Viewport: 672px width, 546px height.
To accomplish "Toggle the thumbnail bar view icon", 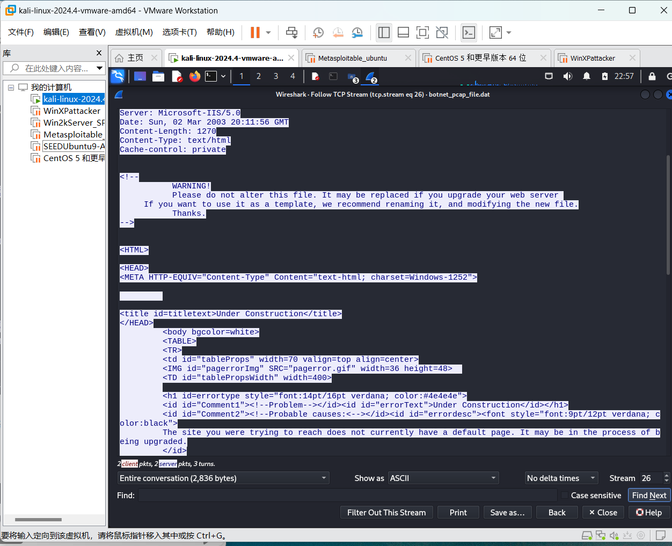I will point(403,33).
